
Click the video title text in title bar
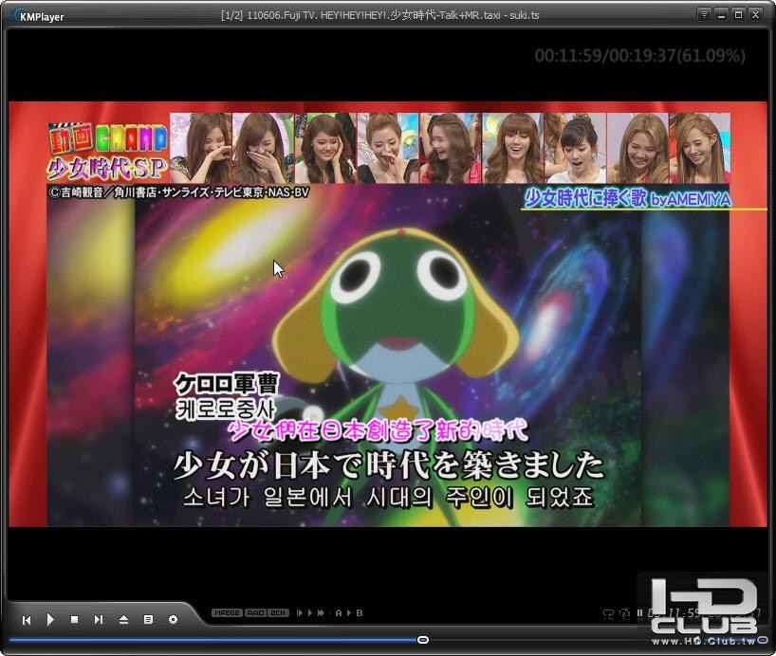[x=379, y=15]
